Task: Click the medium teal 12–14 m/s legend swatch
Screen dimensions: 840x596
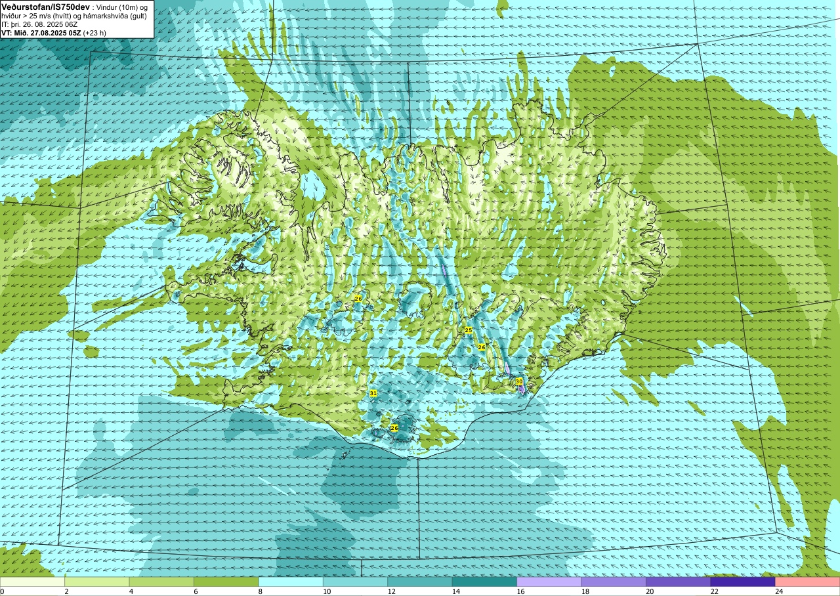Action: (420, 582)
